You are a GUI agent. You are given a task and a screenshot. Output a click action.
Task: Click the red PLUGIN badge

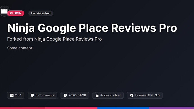[x=16, y=13]
